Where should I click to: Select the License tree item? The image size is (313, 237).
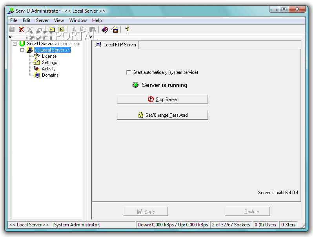coord(49,56)
